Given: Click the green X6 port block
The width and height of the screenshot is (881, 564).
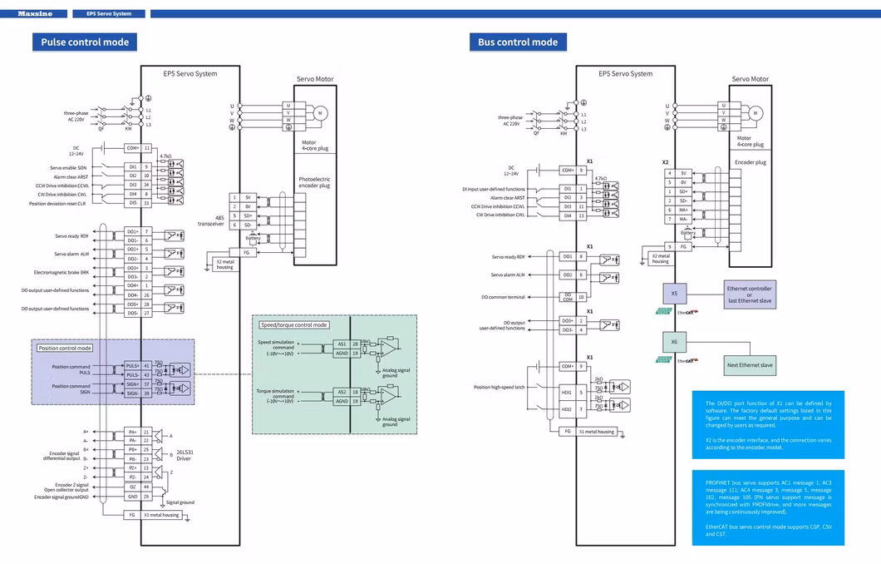Looking at the screenshot, I should point(674,342).
